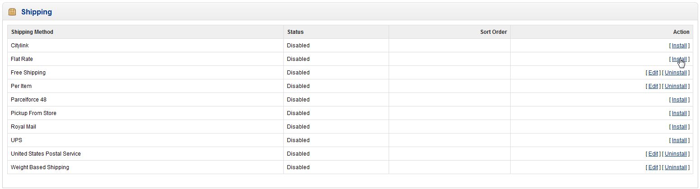Edit the Per Item shipping method
This screenshot has width=700, height=189.
[653, 86]
